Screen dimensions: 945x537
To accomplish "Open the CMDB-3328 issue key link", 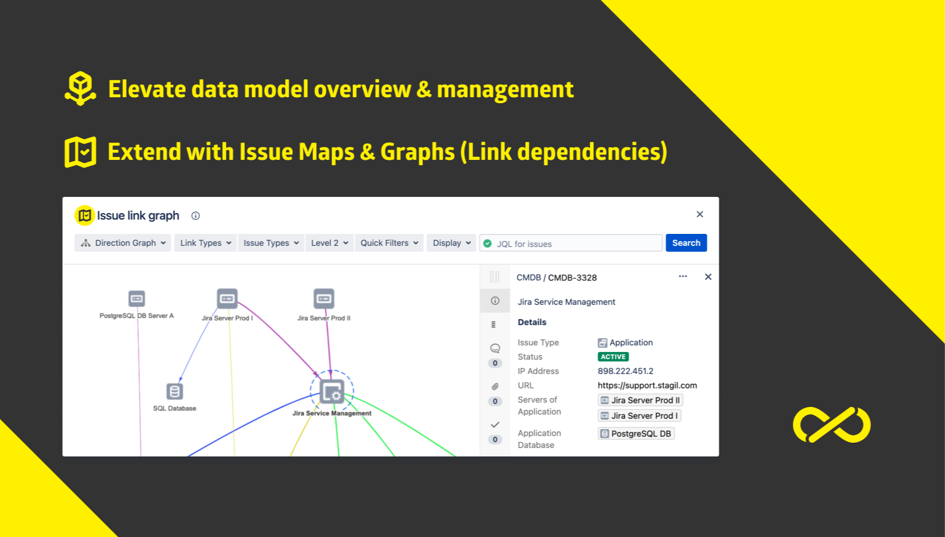I will (x=572, y=277).
